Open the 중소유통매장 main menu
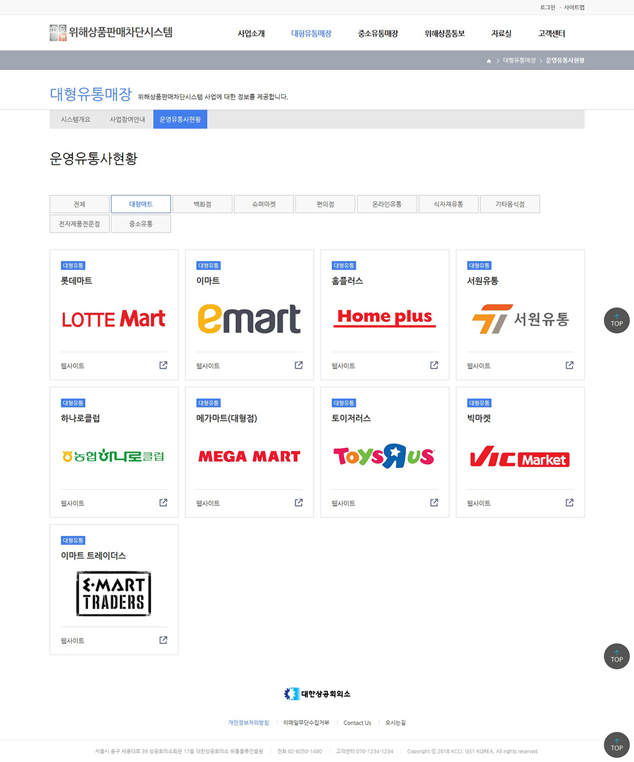 click(x=378, y=34)
